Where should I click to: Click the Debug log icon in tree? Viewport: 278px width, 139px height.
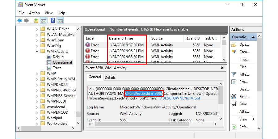coord(49,57)
